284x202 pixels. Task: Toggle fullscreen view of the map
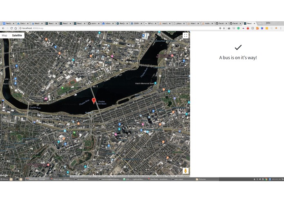186,36
